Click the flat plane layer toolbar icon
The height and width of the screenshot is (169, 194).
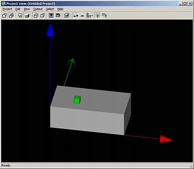[x=82, y=16]
